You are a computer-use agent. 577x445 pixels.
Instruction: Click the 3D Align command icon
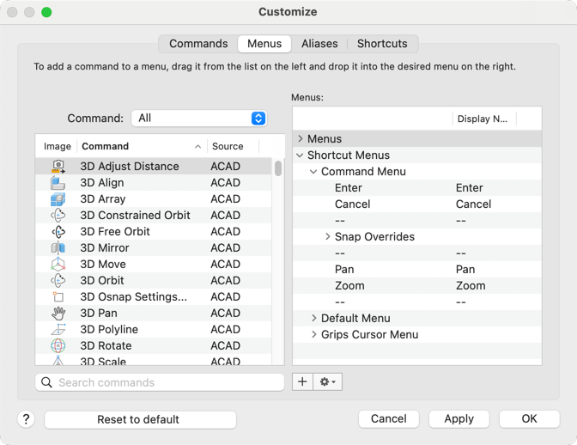[58, 183]
